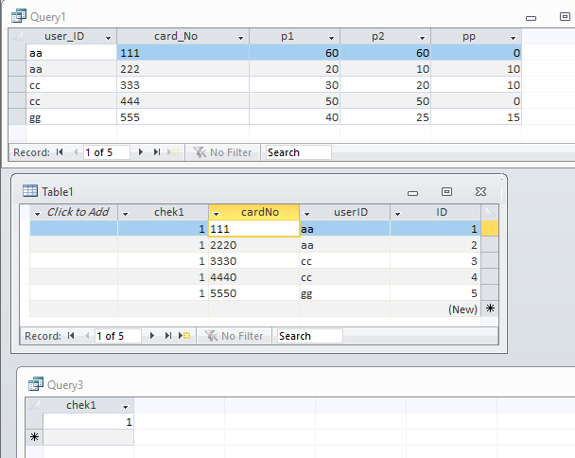Click Query1 current record number box
The image size is (575, 458).
coord(106,152)
